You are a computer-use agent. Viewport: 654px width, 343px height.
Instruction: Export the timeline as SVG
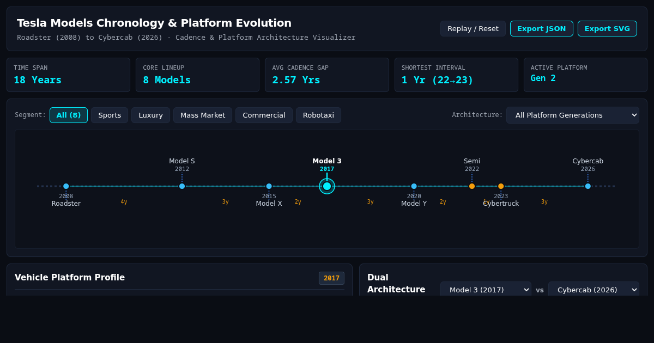tap(607, 29)
